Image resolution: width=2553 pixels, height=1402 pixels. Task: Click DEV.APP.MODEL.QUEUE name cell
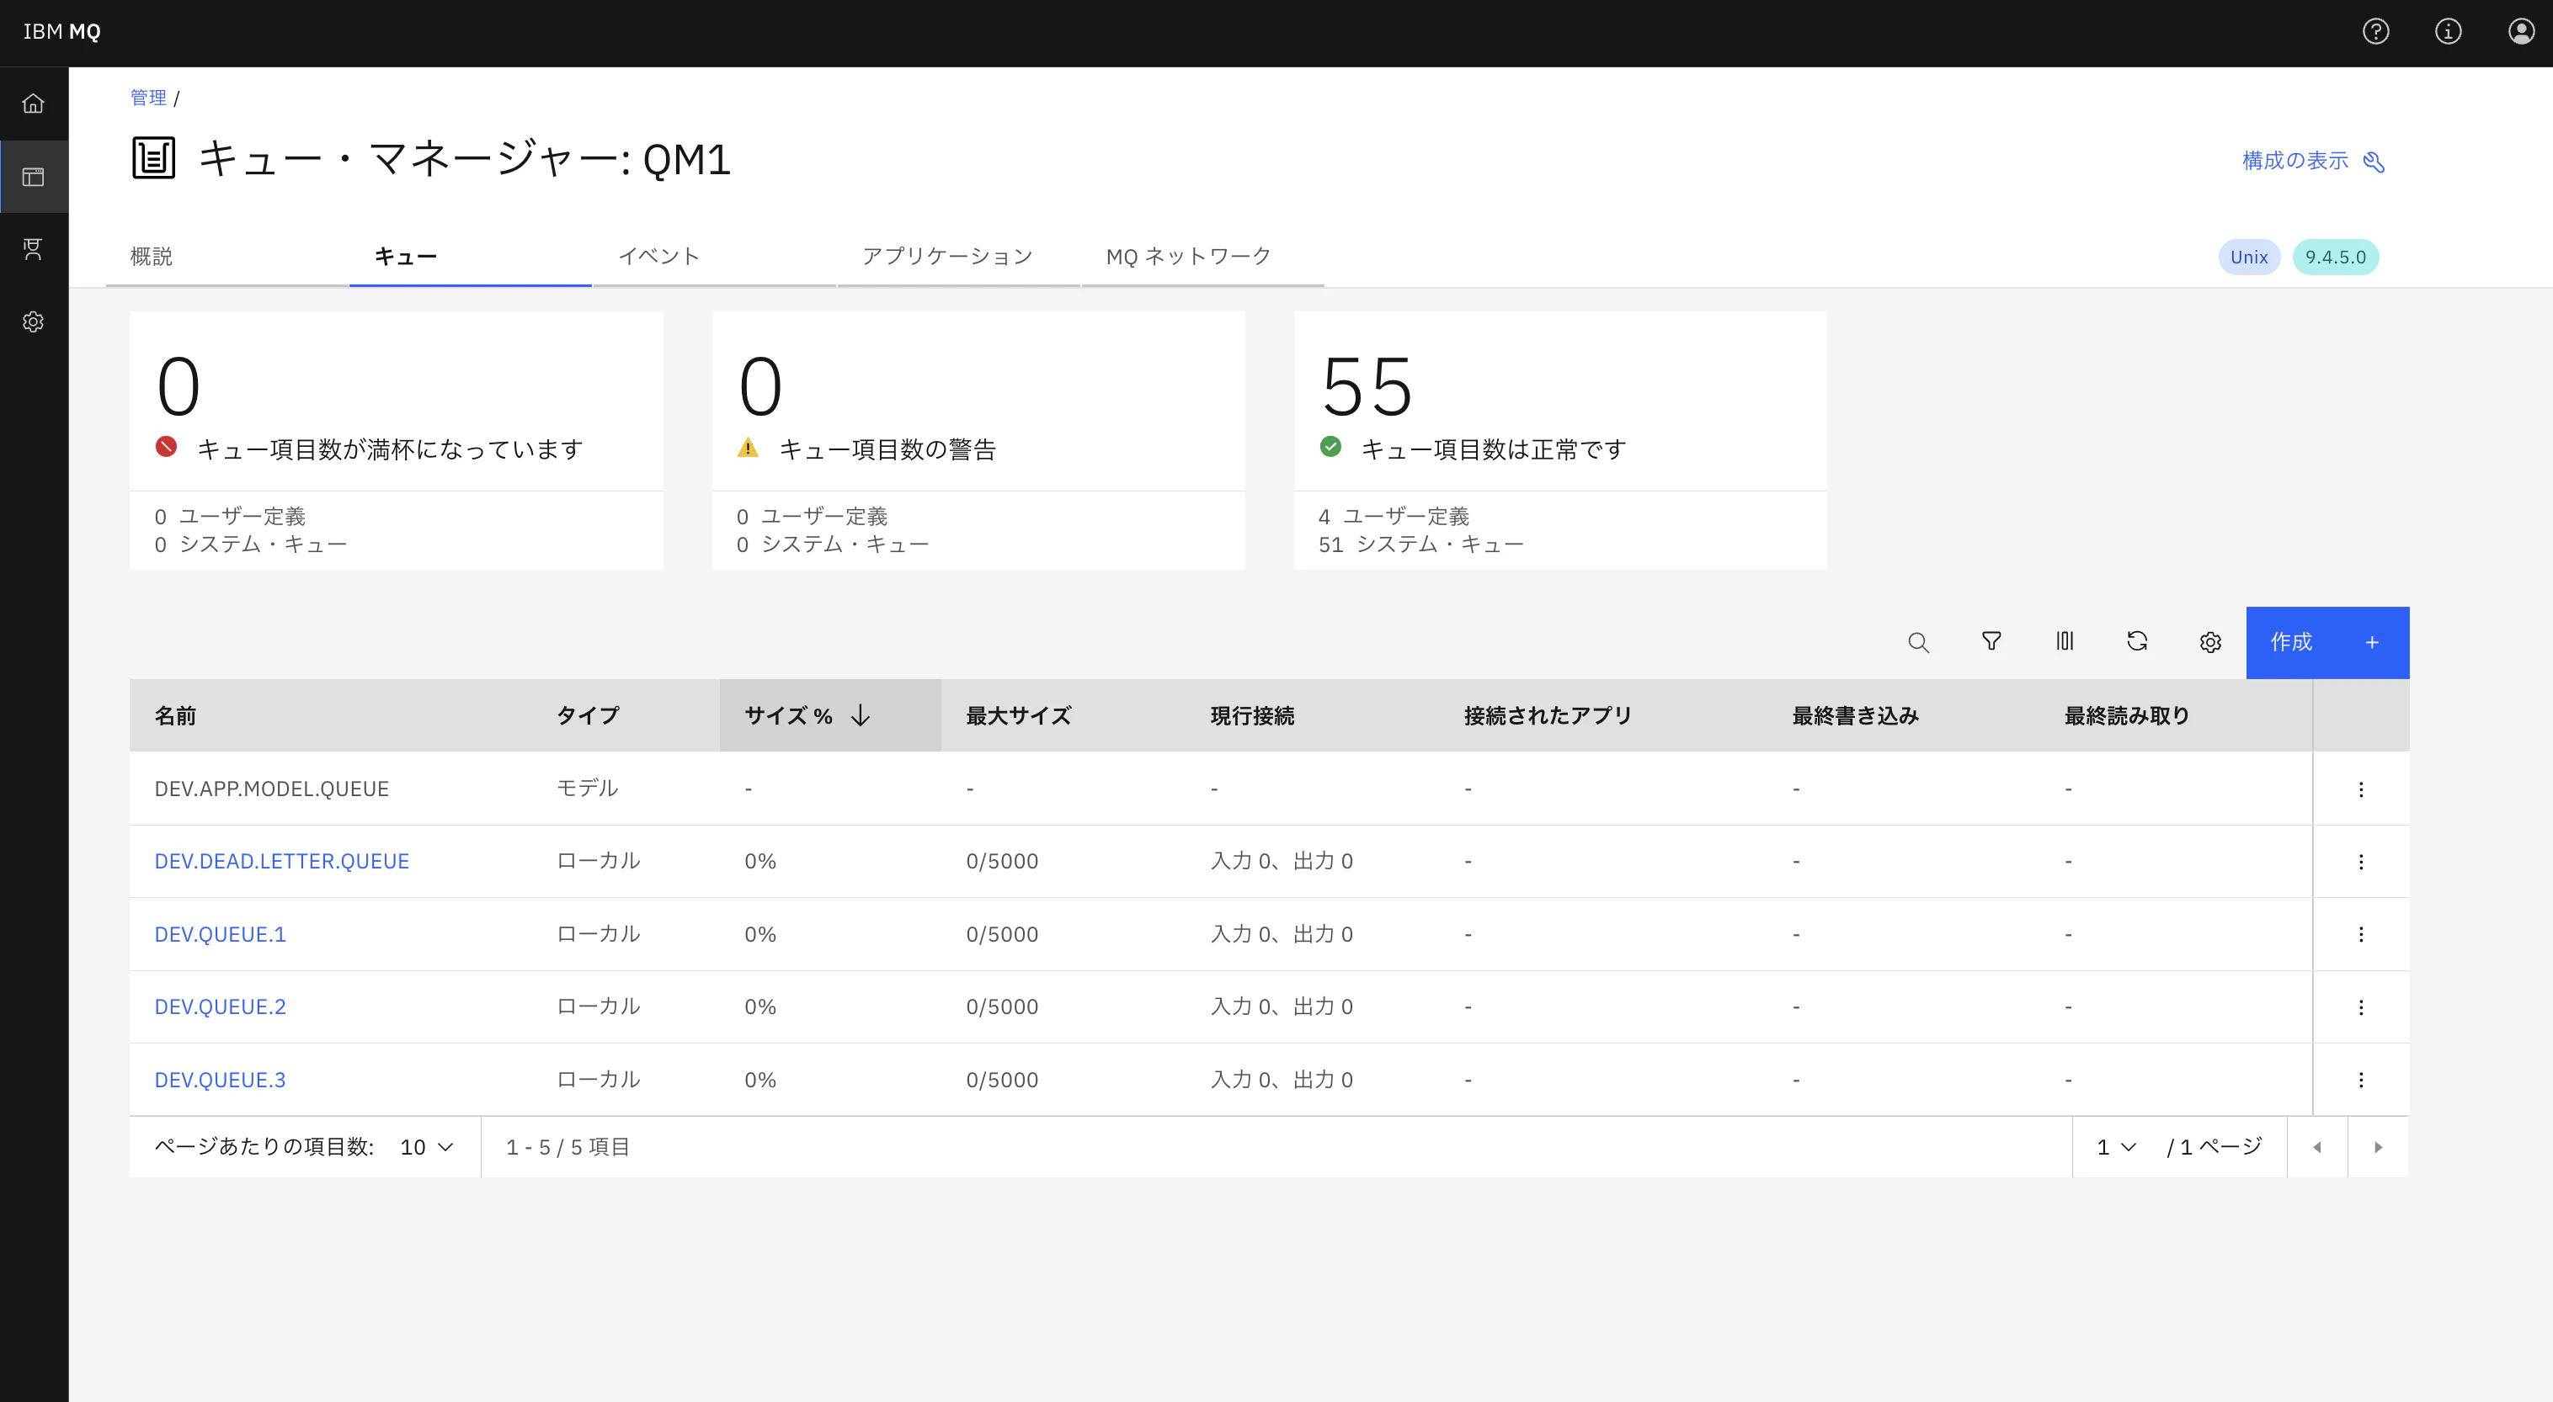(272, 789)
